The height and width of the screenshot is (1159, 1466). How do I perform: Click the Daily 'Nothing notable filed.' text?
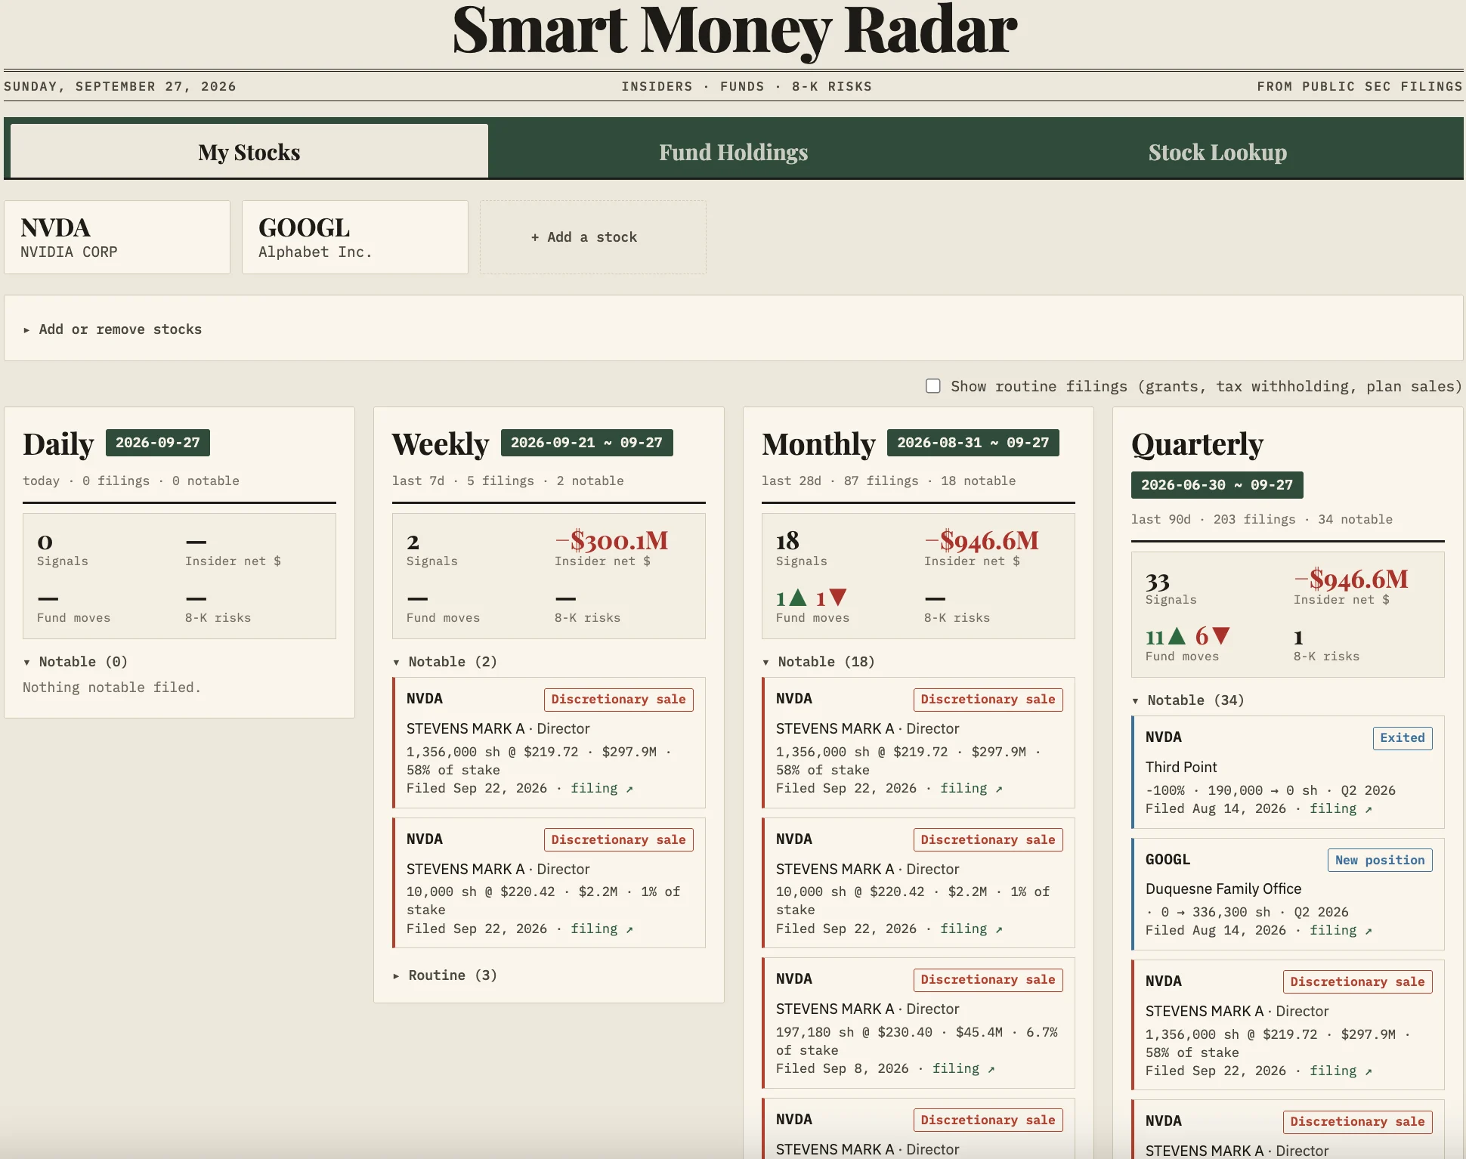112,688
